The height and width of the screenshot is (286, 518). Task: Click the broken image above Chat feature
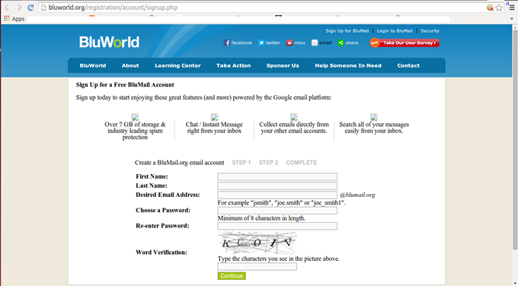(x=214, y=117)
